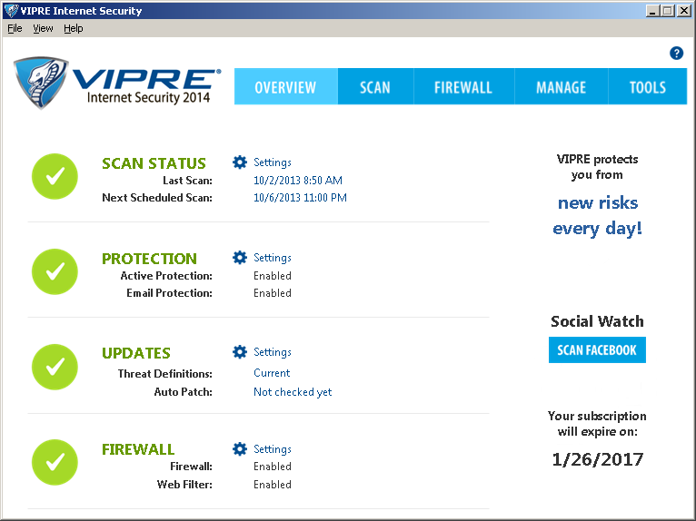696x521 pixels.
Task: Click the Next Scheduled Scan date link
Action: coord(300,198)
